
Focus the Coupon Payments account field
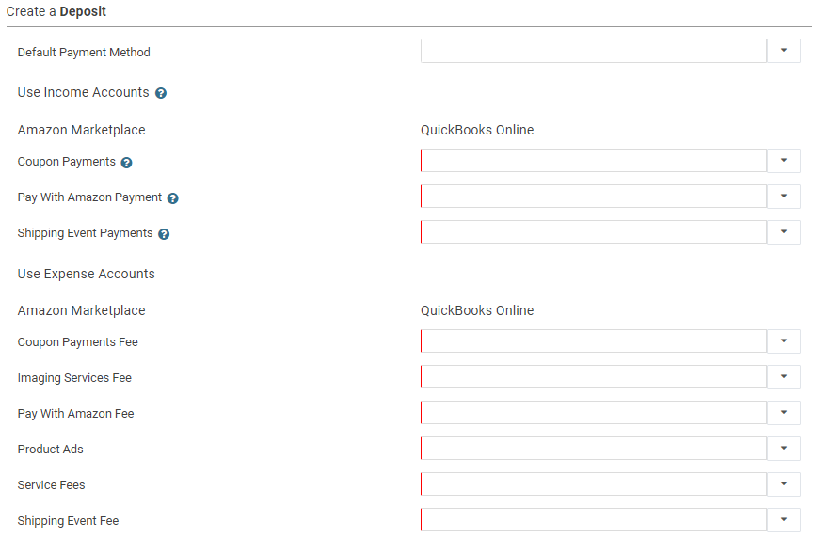tap(594, 161)
